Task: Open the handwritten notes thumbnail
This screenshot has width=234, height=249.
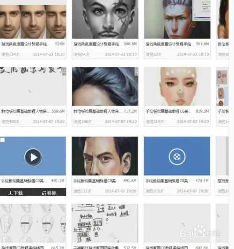Action: (105, 223)
